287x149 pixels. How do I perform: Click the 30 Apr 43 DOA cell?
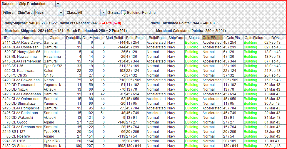point(275,104)
